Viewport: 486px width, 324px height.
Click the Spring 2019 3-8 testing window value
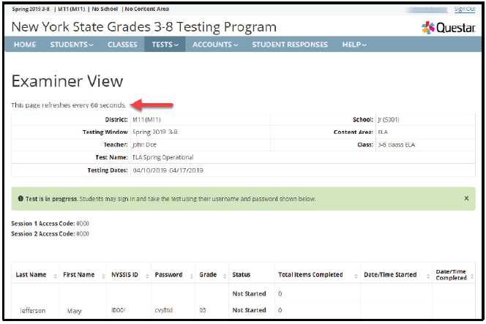click(x=155, y=132)
